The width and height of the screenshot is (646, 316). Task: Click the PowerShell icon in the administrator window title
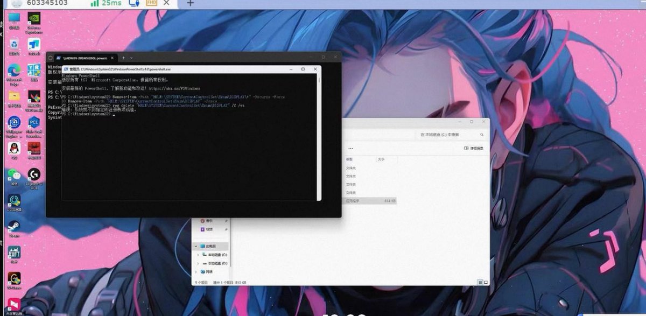point(67,69)
